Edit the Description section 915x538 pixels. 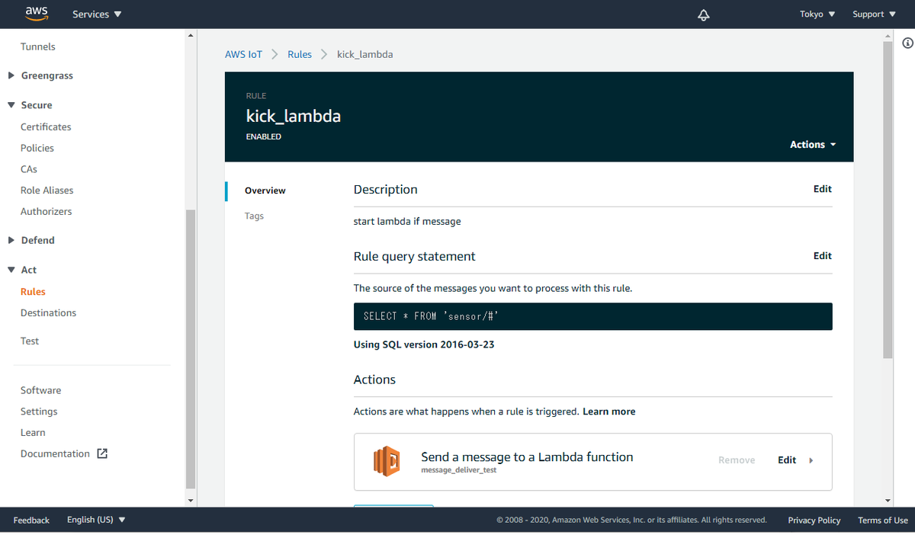[x=823, y=189]
